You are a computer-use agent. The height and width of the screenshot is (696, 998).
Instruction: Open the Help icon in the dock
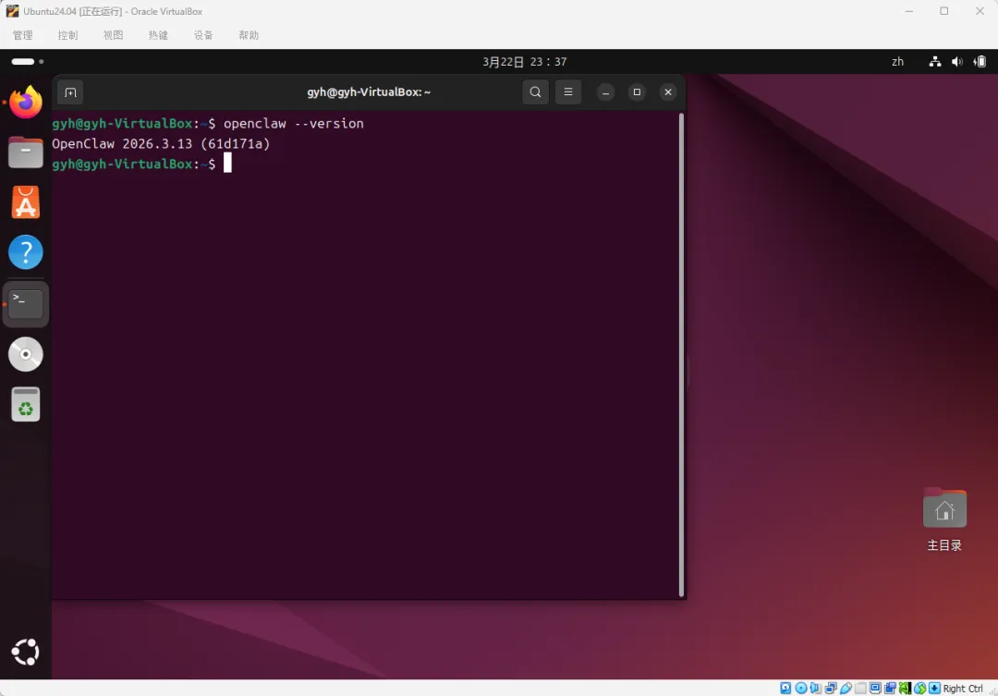26,253
